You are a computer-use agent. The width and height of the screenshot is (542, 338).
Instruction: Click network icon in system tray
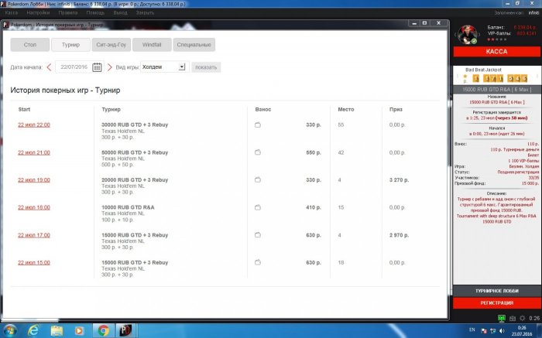492,331
